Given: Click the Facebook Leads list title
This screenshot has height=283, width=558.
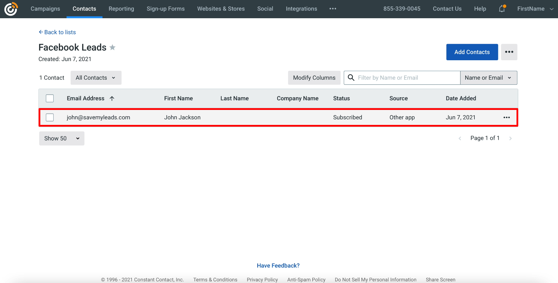Looking at the screenshot, I should coord(72,47).
